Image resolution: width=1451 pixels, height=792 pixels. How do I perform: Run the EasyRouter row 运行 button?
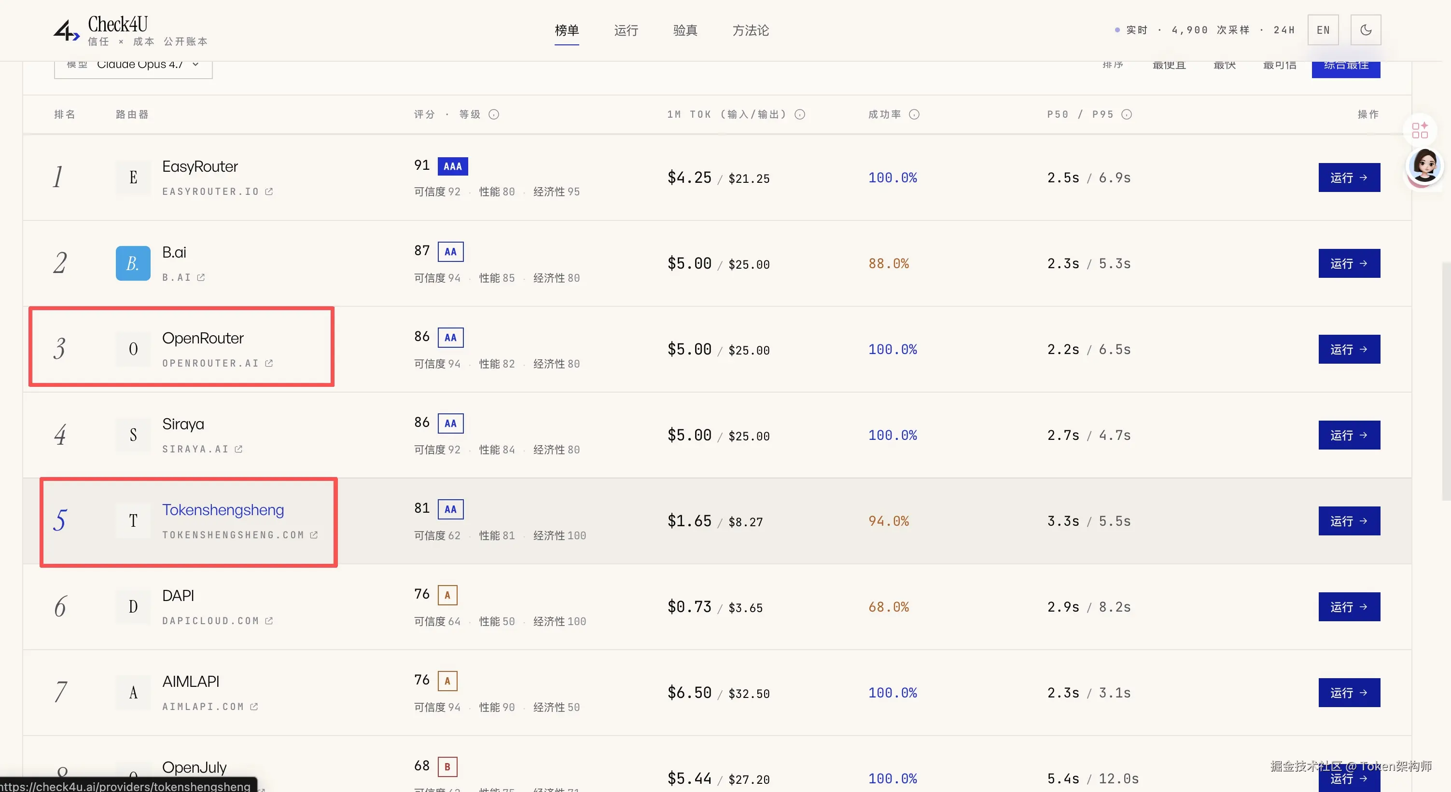[x=1349, y=178]
